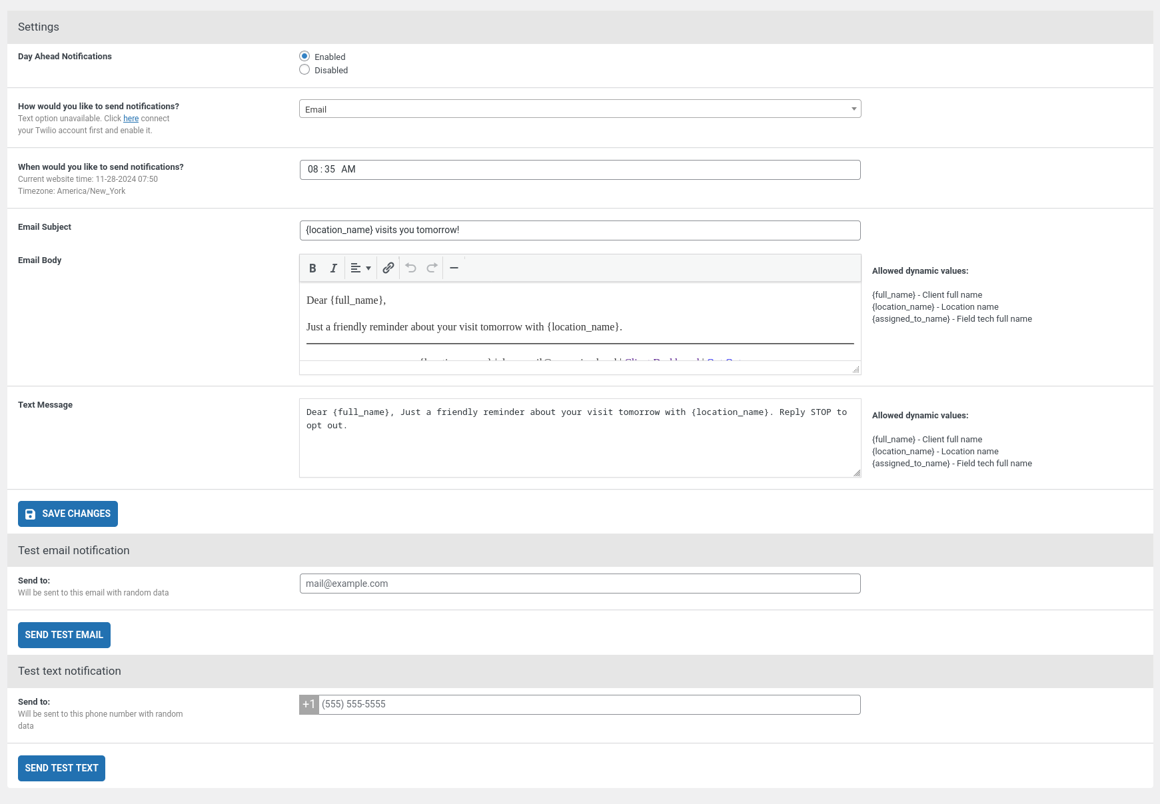Click the Send Test Email button
The height and width of the screenshot is (804, 1160).
click(x=64, y=635)
